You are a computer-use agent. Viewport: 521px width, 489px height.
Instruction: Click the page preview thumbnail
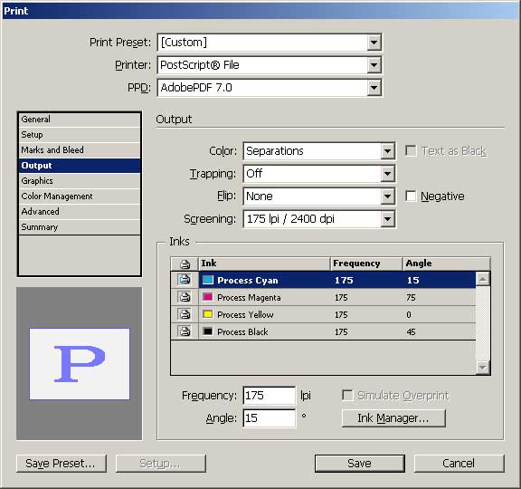tap(80, 364)
